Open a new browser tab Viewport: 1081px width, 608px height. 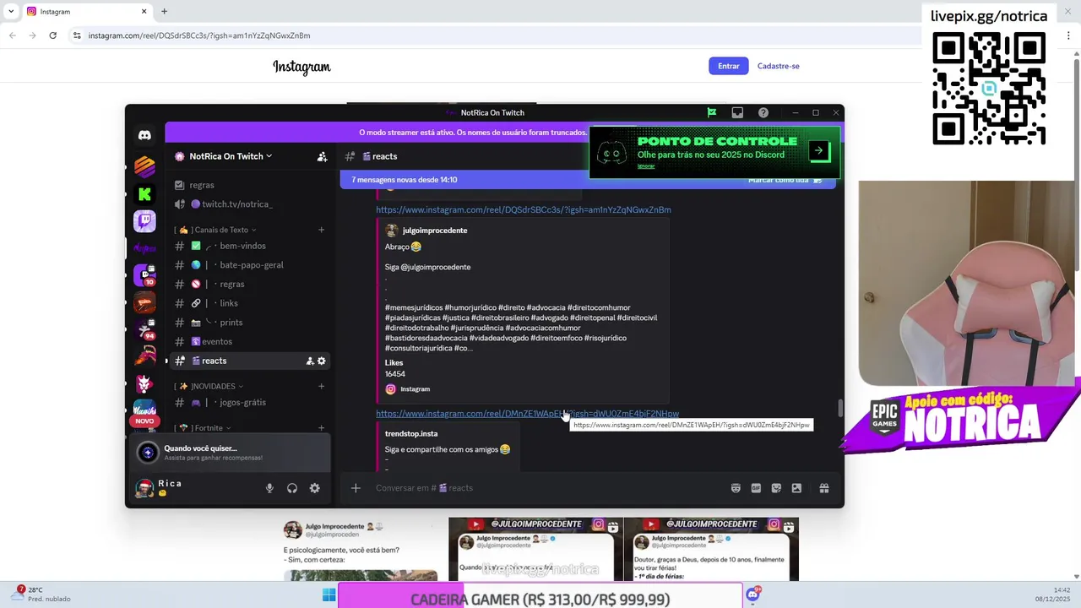pyautogui.click(x=164, y=12)
